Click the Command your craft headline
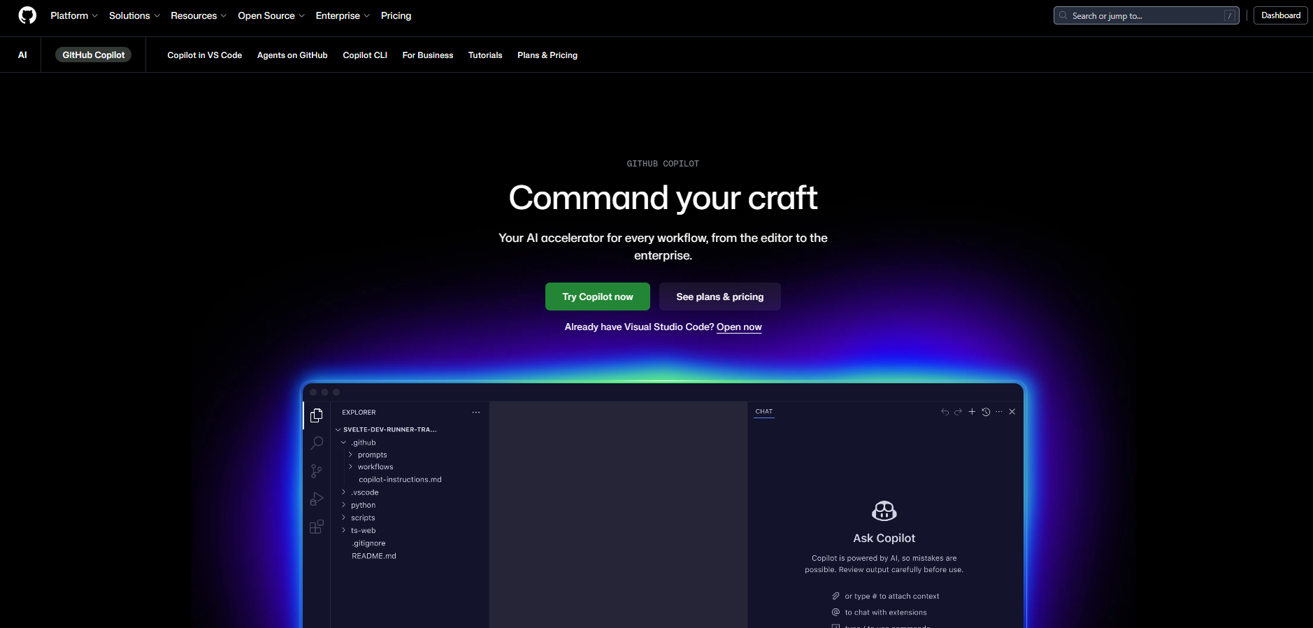This screenshot has height=628, width=1313. click(663, 198)
